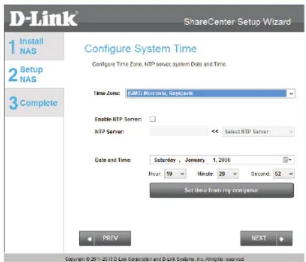Click the left arrow icon on PREV button

tap(89, 239)
